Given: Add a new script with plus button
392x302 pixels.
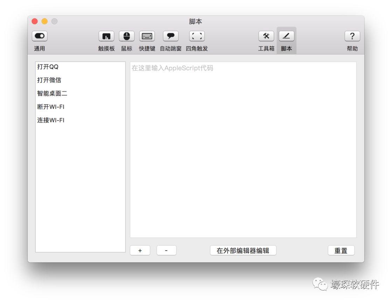Looking at the screenshot, I should click(140, 251).
